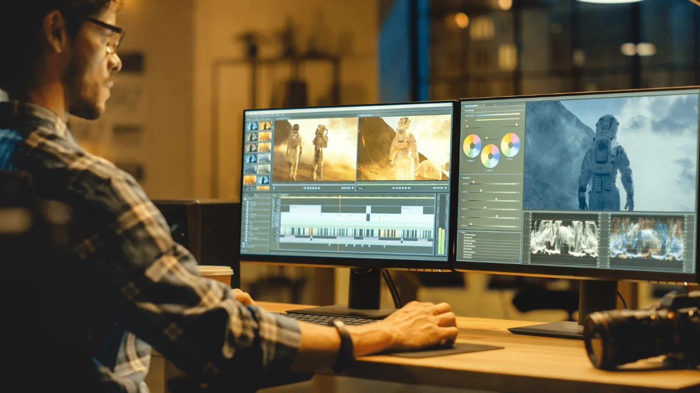This screenshot has height=393, width=700.
Task: Select the sequence tab above the timeline
Action: coord(285,195)
